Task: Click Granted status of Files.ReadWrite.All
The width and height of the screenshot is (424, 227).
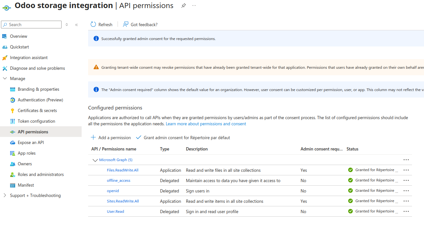Action: 373,170
